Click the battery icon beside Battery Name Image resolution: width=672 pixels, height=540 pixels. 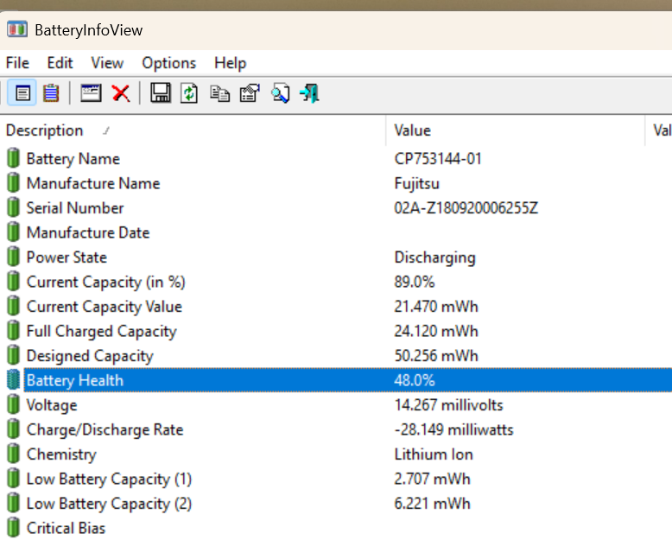pyautogui.click(x=13, y=158)
